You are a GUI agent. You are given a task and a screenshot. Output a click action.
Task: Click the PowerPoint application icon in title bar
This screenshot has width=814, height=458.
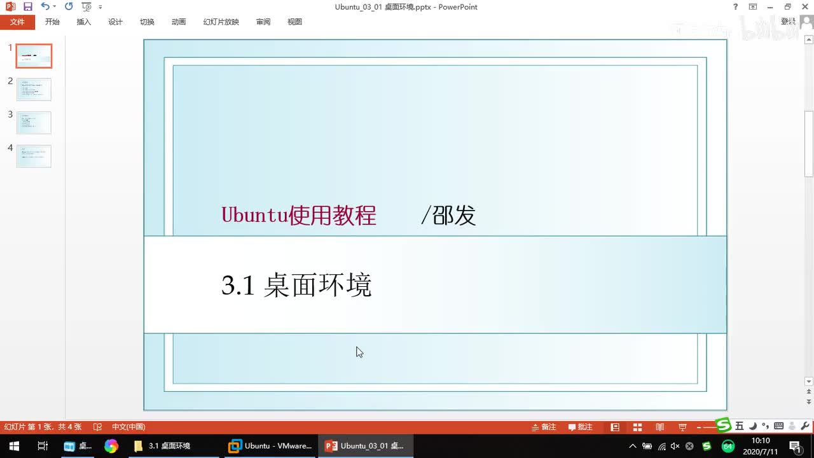coord(10,6)
